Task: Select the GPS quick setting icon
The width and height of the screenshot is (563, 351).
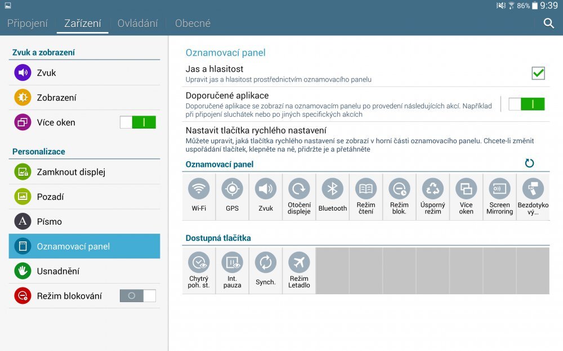Action: coord(232,189)
